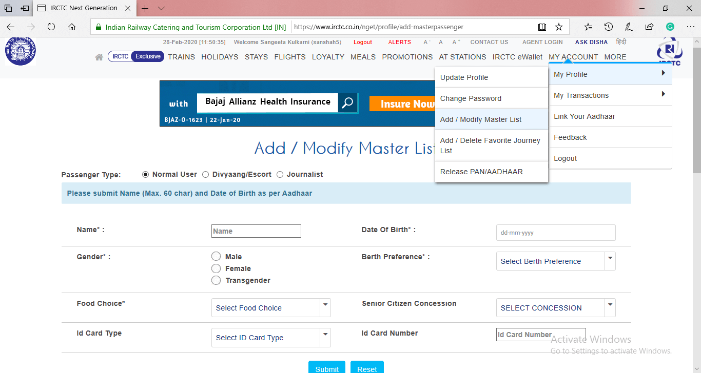
Task: Click the browser refresh icon
Action: click(51, 27)
